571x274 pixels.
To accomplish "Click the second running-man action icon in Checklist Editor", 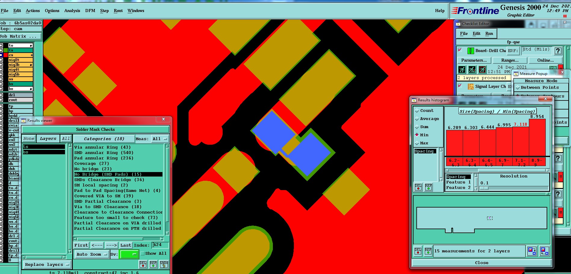I will [x=472, y=70].
